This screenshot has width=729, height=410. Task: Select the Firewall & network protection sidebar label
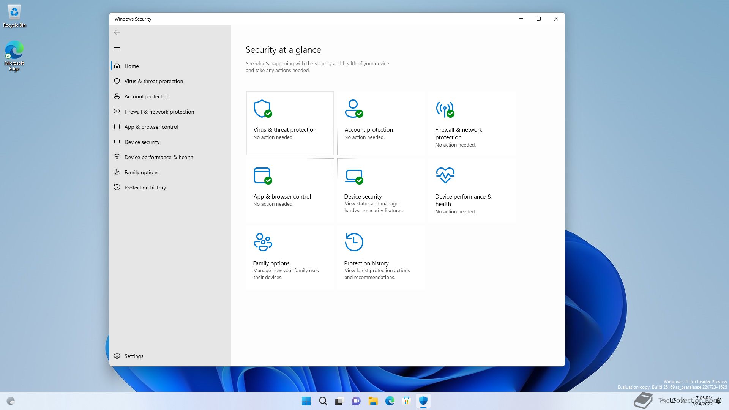159,112
